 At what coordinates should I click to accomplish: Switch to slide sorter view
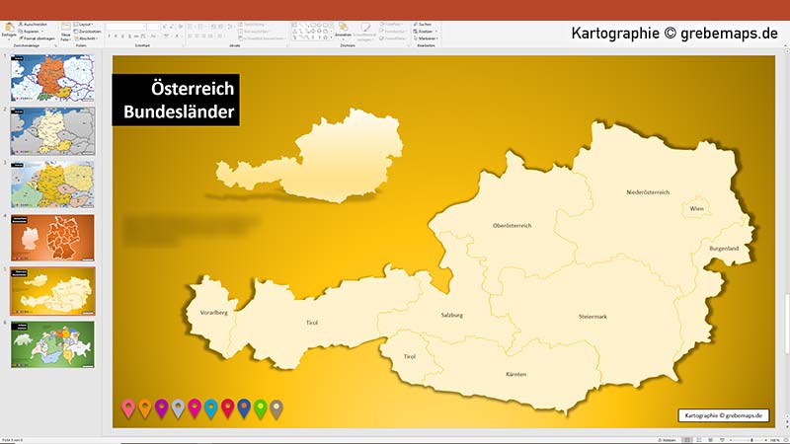[x=699, y=440]
